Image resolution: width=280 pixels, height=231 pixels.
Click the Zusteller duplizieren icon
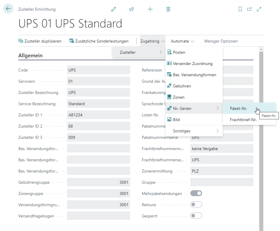coord(21,41)
